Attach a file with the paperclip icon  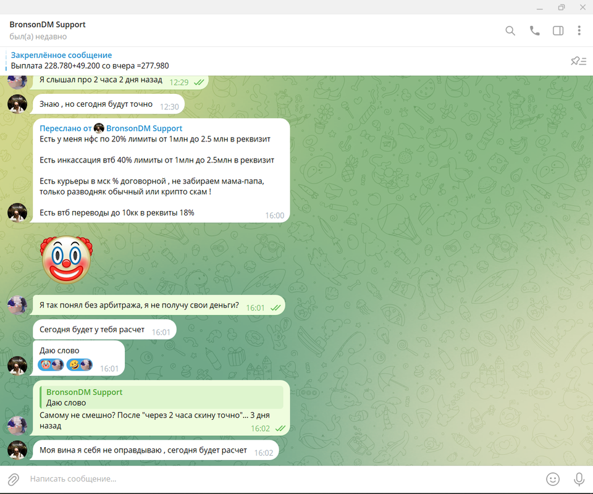click(x=13, y=479)
